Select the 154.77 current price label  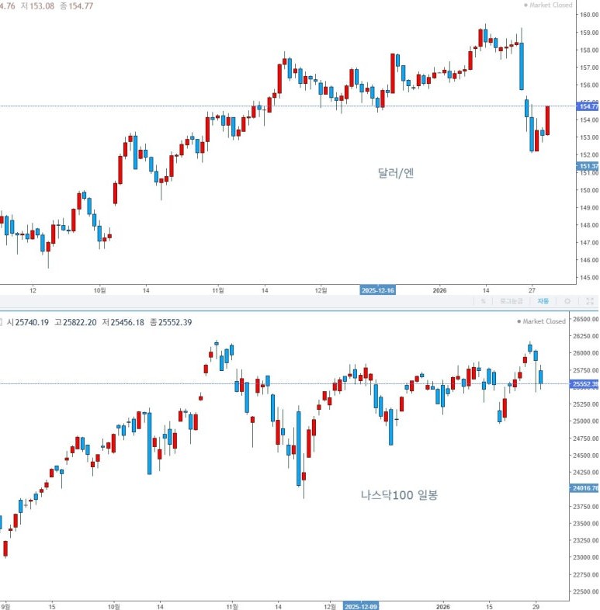click(588, 107)
